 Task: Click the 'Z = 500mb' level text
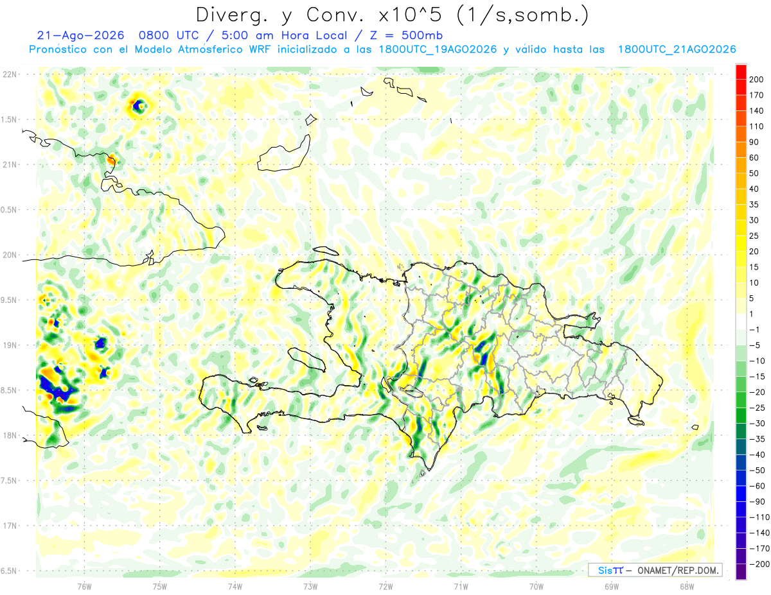405,36
